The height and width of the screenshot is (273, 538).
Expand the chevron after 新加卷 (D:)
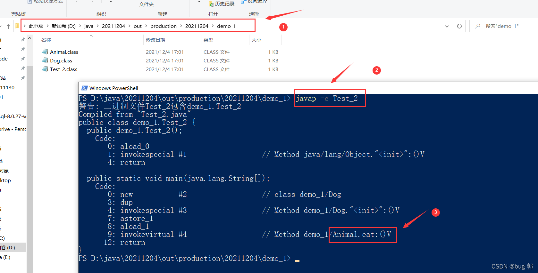click(x=80, y=26)
